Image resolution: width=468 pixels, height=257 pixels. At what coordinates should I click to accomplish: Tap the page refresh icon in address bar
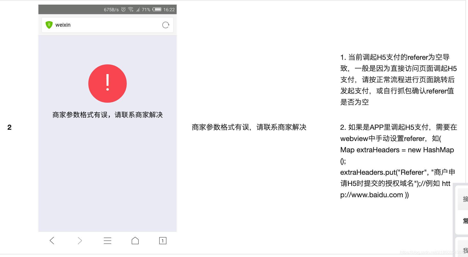[x=165, y=25]
